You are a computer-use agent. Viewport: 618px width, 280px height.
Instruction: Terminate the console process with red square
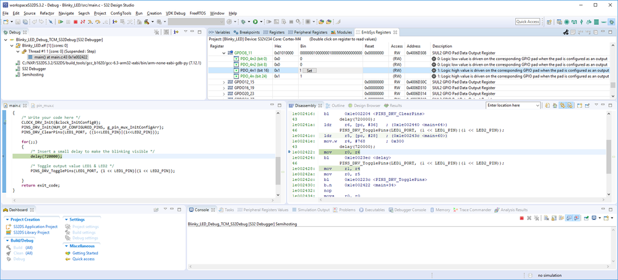[521, 218]
